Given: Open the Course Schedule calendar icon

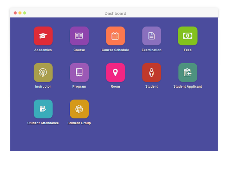Looking at the screenshot, I should pyautogui.click(x=115, y=36).
